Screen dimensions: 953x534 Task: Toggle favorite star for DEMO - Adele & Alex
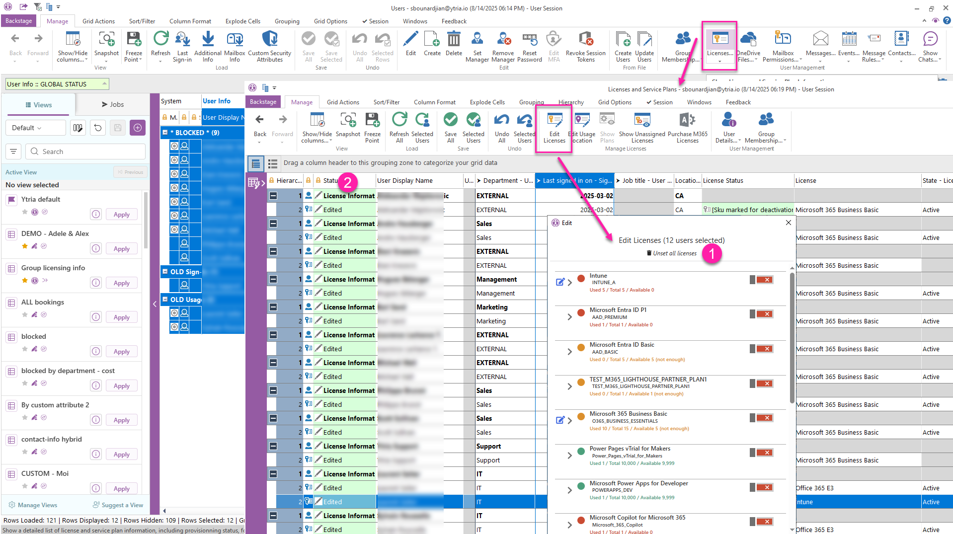click(x=25, y=246)
